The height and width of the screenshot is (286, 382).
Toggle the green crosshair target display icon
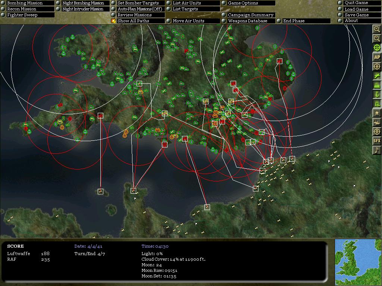click(x=377, y=48)
